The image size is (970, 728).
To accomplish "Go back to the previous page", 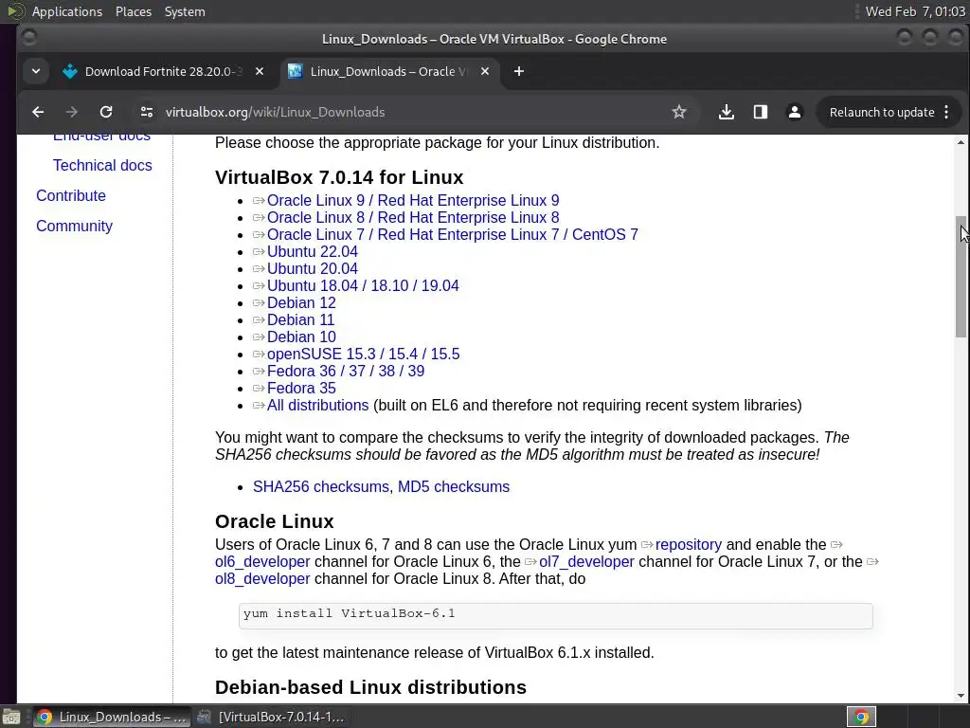I will pyautogui.click(x=38, y=112).
